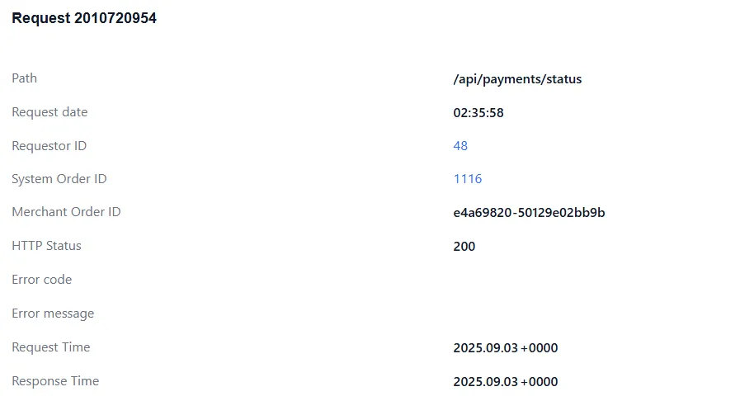Click the Error code label
This screenshot has height=415, width=754.
[41, 280]
